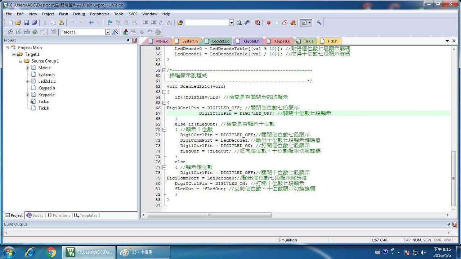Click the Options for Target icon
Image resolution: width=461 pixels, height=259 pixels.
click(115, 32)
